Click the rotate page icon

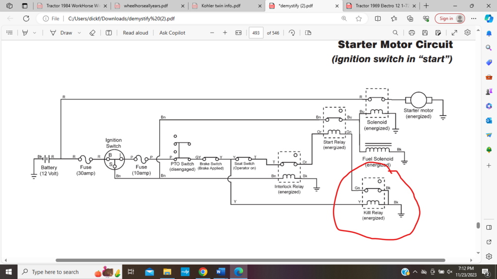click(x=292, y=33)
